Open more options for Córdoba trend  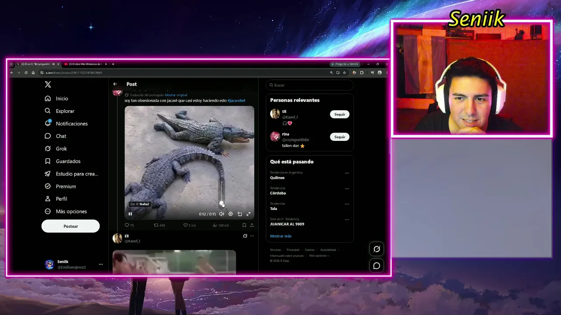pos(347,189)
